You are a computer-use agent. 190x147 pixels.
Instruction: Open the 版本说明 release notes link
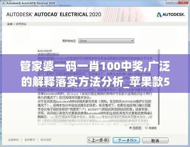pos(46,140)
